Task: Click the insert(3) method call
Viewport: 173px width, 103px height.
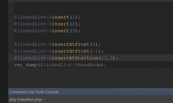Action: pyautogui.click(x=64, y=31)
